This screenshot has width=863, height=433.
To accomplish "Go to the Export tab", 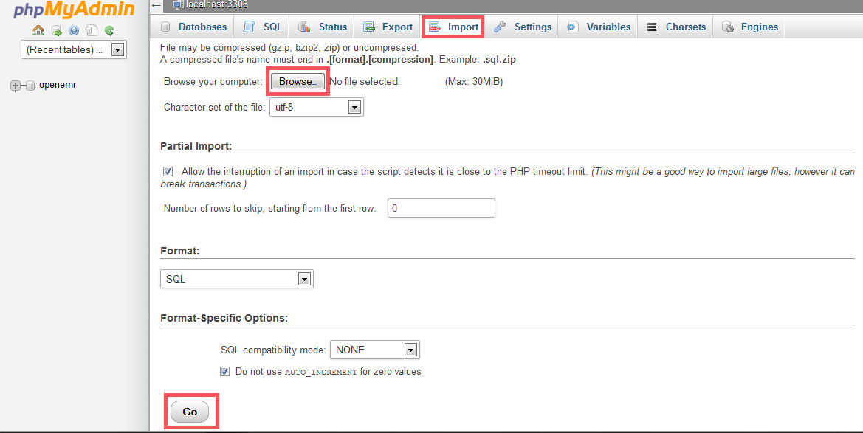I will coord(388,27).
